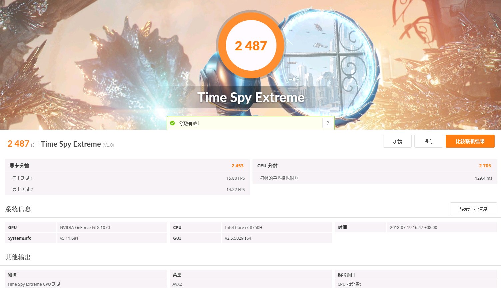The height and width of the screenshot is (291, 501).
Task: Select the AVX2 cell
Action: point(177,284)
